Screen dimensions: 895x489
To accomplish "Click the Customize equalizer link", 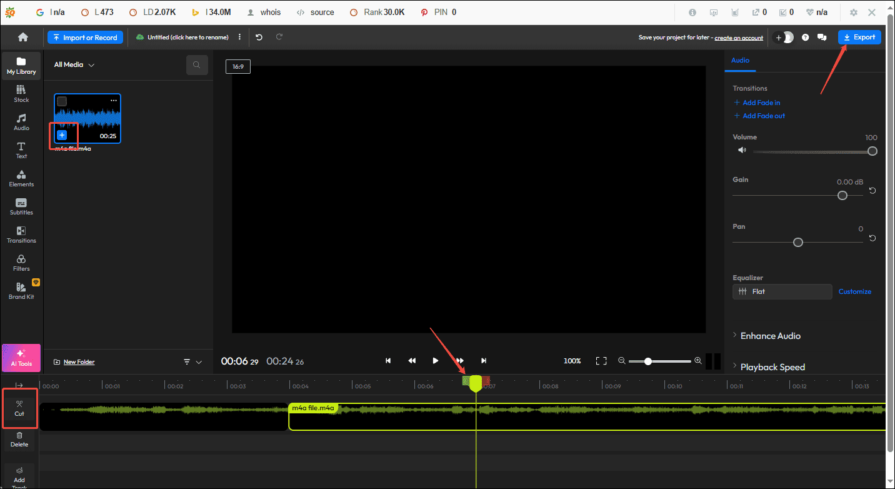I will [x=855, y=291].
